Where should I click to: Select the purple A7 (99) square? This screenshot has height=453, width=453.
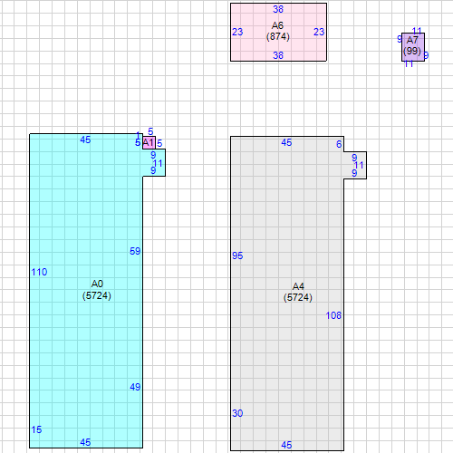(x=413, y=47)
